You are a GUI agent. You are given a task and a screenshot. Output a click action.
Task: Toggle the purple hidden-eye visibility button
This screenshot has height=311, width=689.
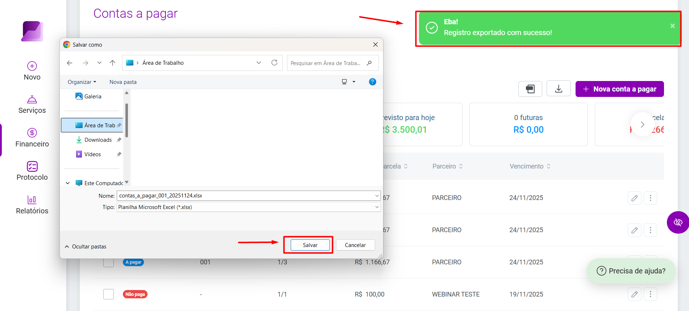click(678, 222)
